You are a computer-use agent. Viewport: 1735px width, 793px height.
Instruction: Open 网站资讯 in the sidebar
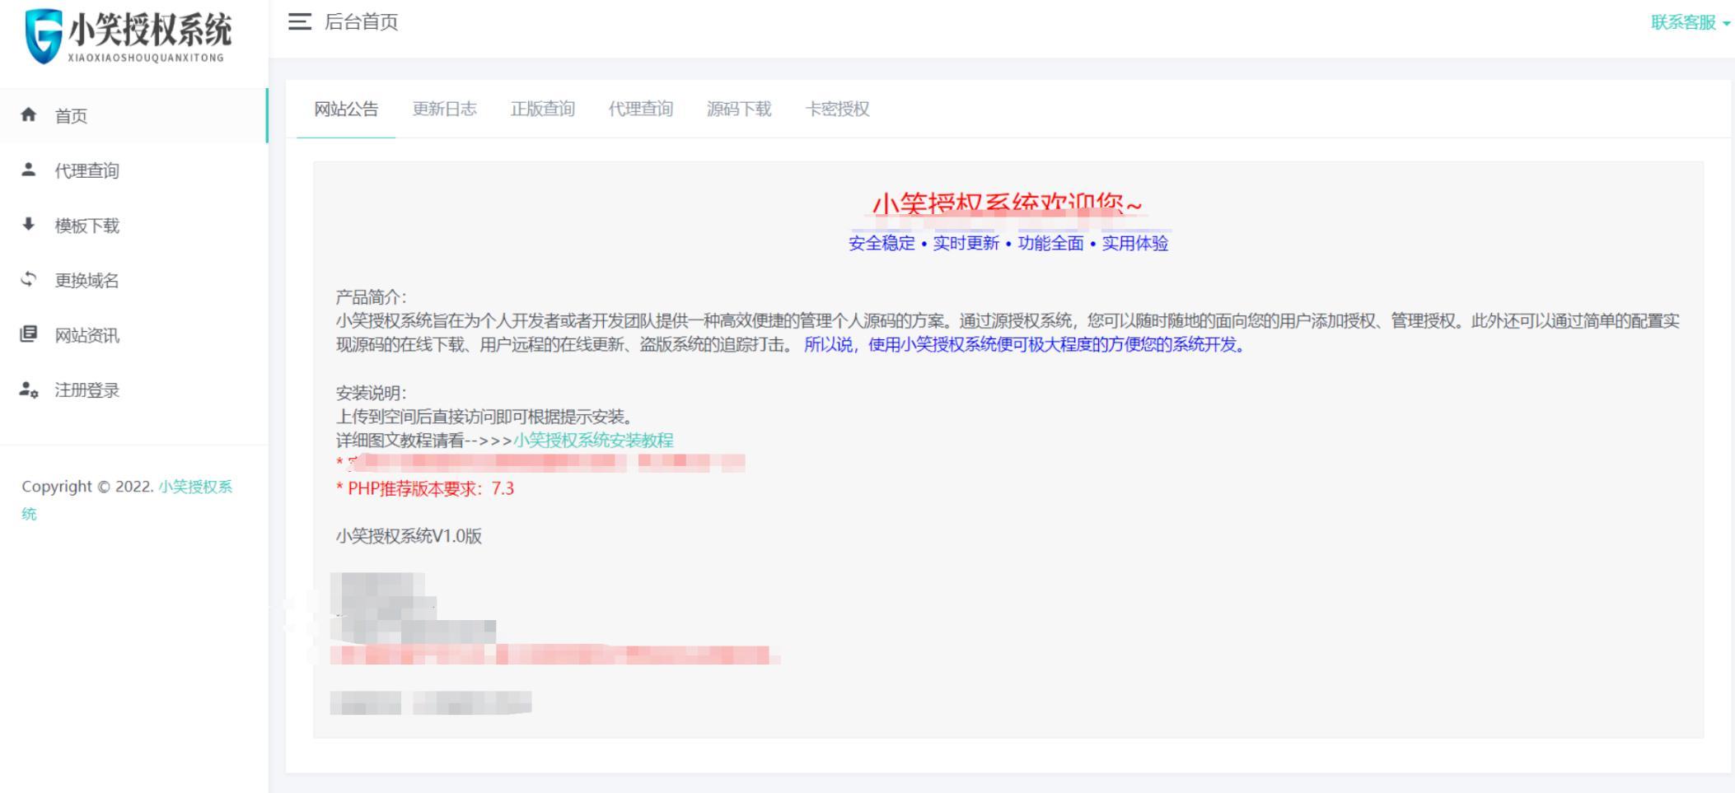coord(133,335)
